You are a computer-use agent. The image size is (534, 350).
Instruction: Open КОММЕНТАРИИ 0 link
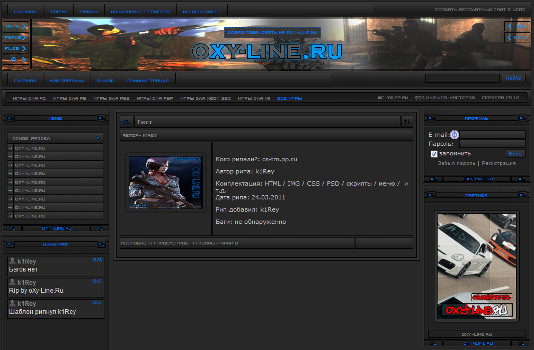pos(218,243)
